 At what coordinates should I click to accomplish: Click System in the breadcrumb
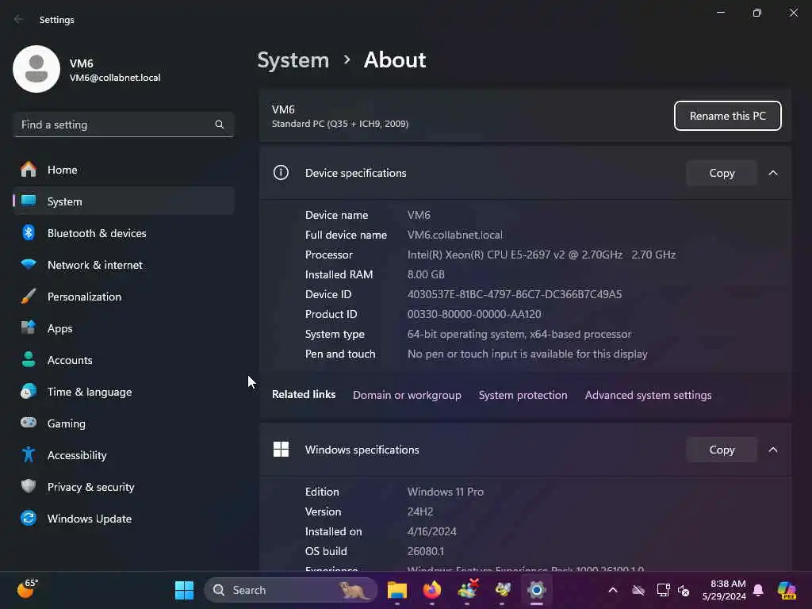(293, 60)
